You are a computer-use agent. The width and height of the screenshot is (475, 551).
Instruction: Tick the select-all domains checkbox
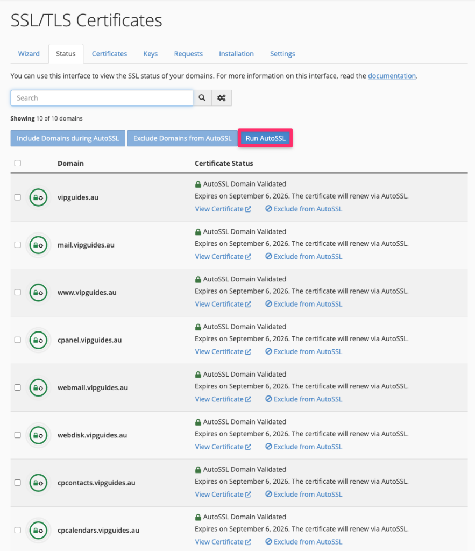(18, 163)
